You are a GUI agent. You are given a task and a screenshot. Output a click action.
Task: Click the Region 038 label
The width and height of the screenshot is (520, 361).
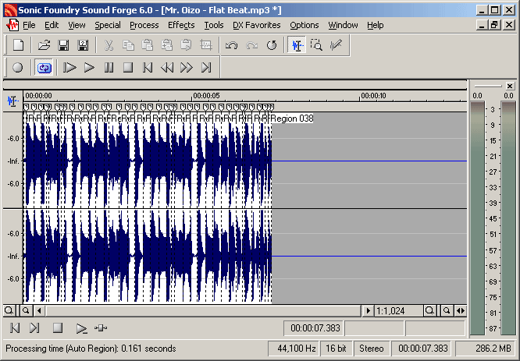(x=292, y=119)
